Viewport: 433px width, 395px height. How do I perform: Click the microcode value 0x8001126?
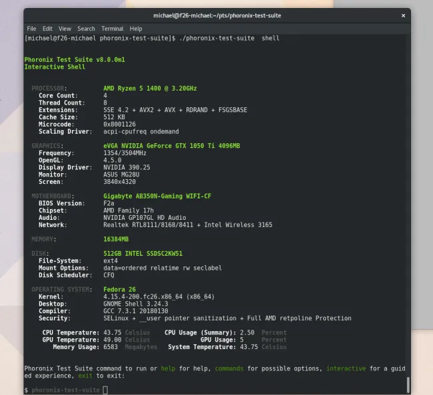pyautogui.click(x=119, y=125)
